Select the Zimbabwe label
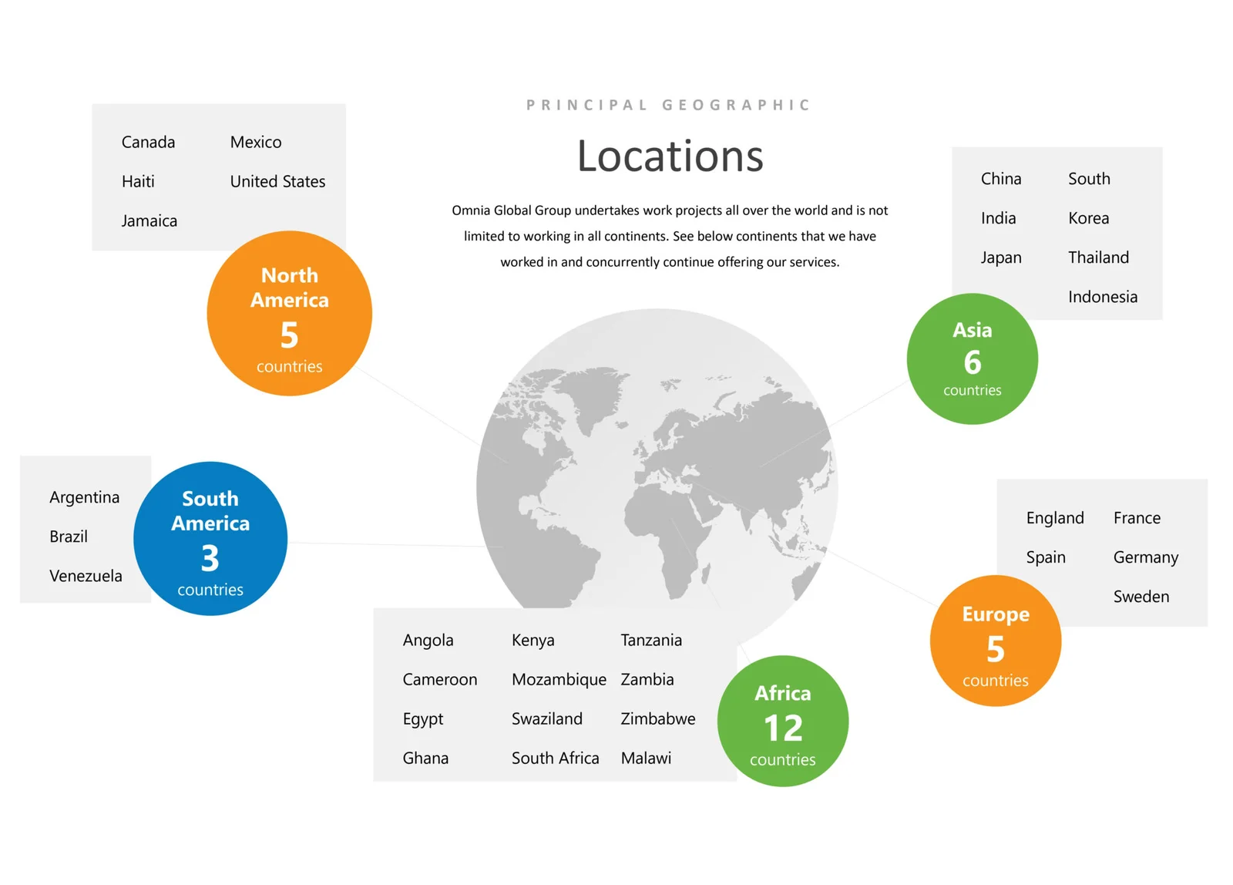The image size is (1233, 885). (x=657, y=719)
